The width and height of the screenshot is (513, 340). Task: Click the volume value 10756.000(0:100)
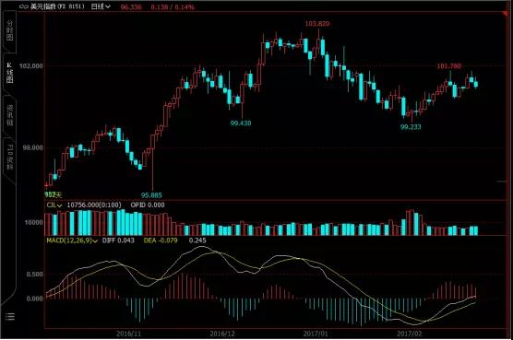[94, 205]
